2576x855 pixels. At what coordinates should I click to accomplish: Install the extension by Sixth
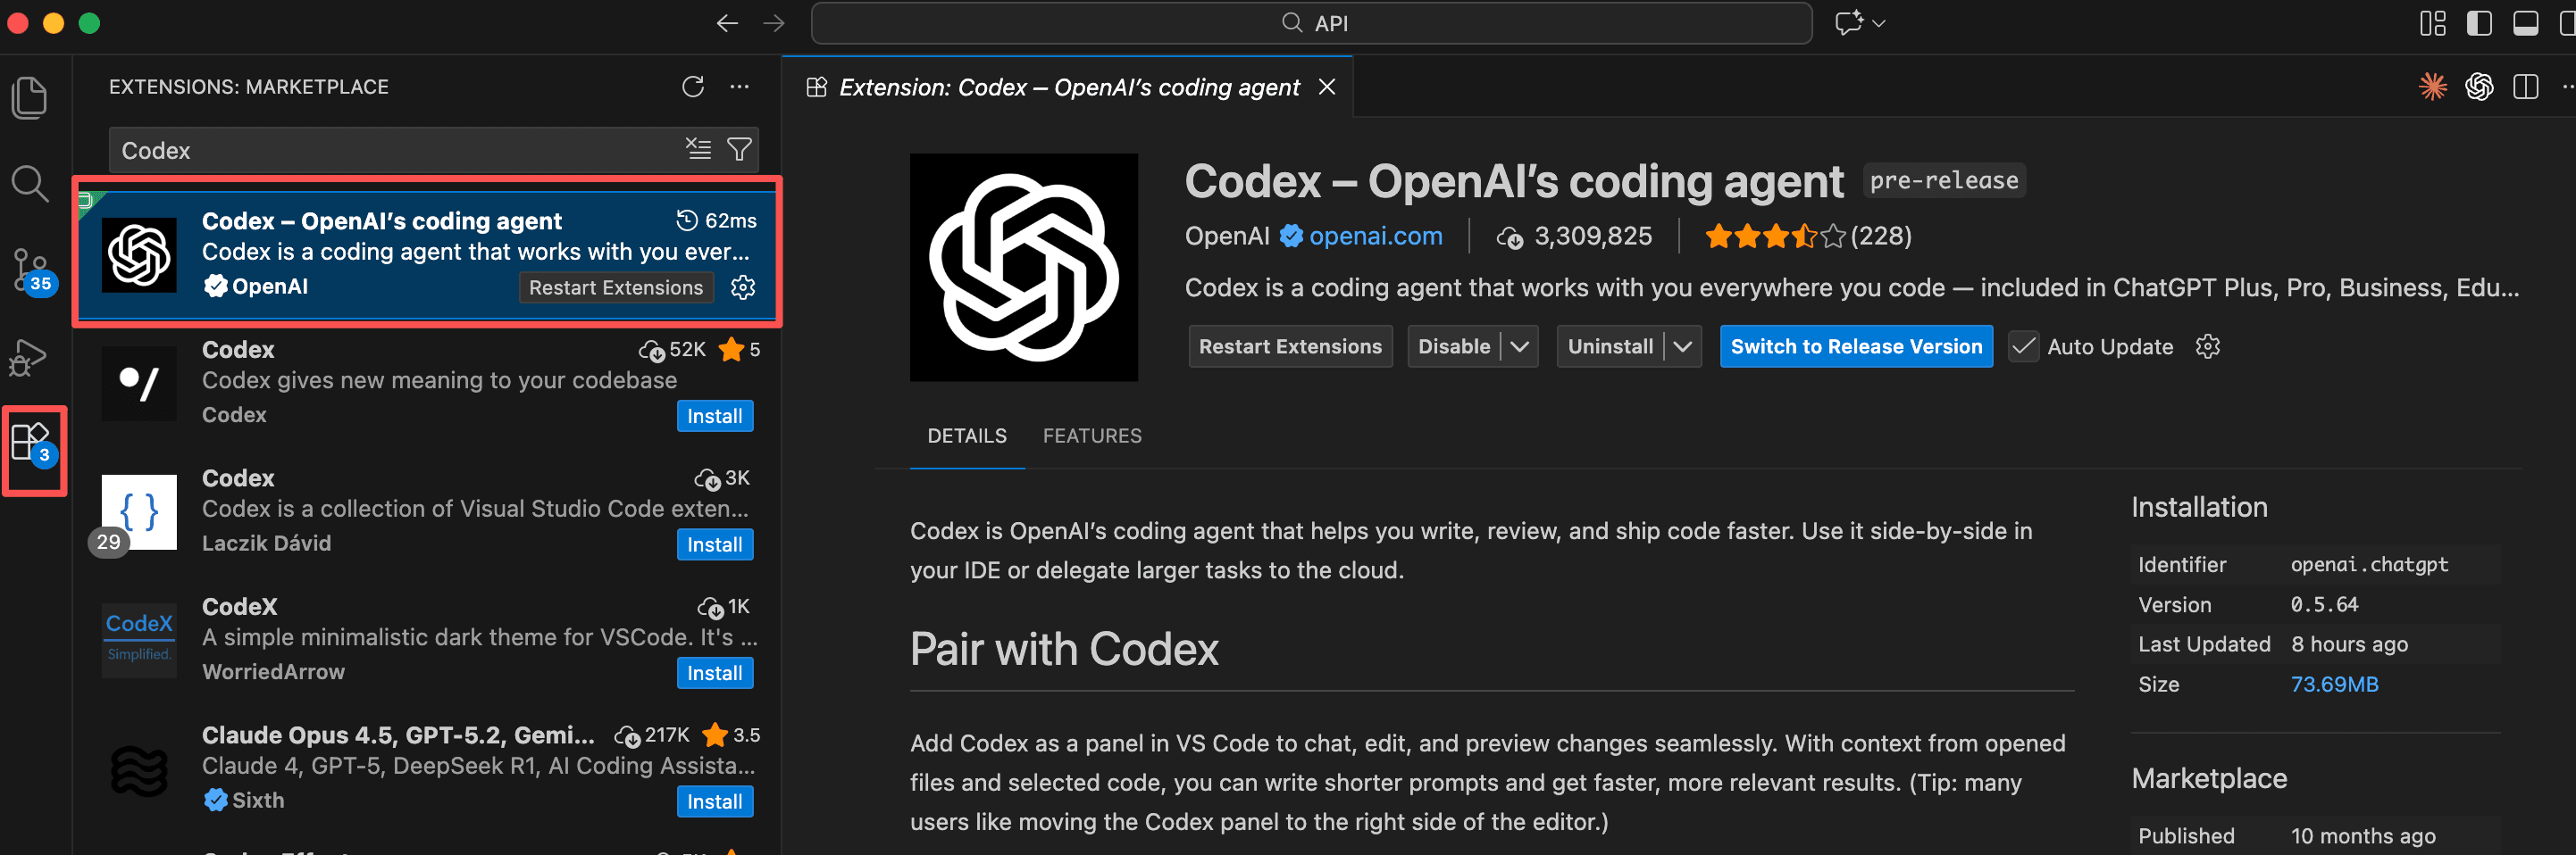pos(714,801)
